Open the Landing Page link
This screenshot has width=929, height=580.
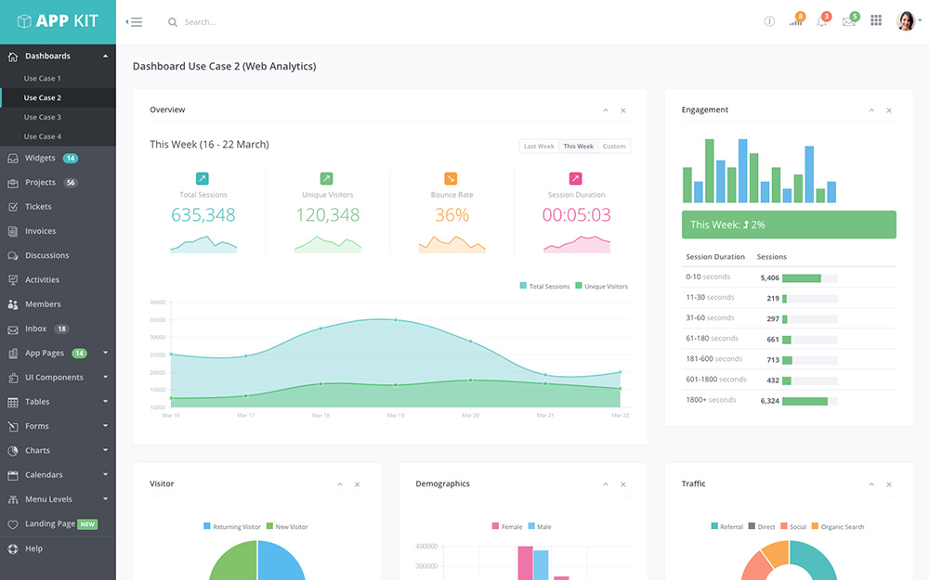[x=50, y=523]
